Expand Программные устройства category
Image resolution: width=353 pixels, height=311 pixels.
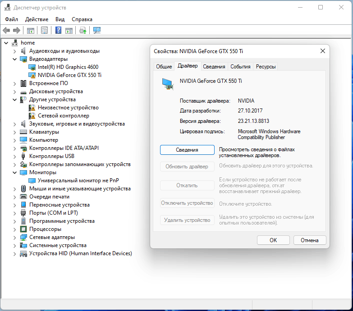(14, 221)
